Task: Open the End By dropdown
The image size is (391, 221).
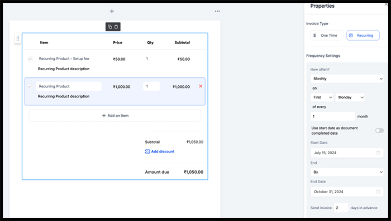Action: (x=347, y=172)
